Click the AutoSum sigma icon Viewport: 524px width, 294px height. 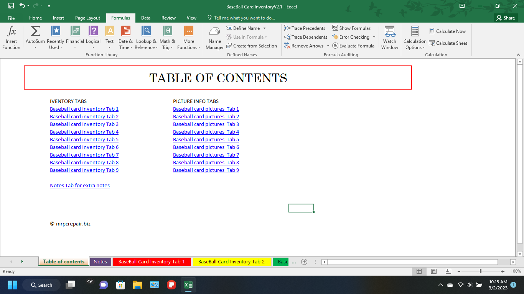pyautogui.click(x=35, y=31)
